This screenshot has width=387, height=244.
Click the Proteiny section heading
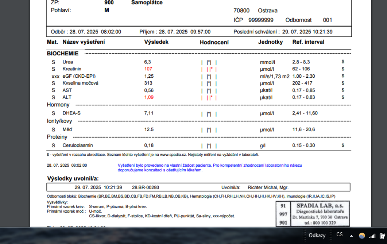pyautogui.click(x=57, y=137)
